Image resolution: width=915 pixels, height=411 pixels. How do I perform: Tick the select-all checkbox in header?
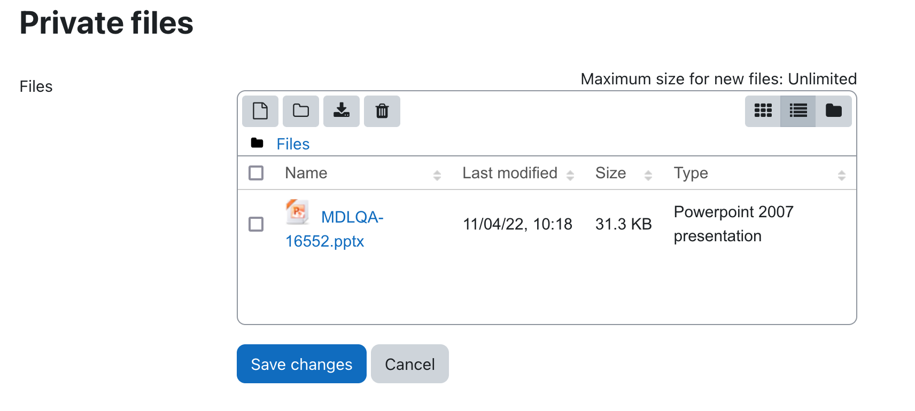tap(256, 173)
